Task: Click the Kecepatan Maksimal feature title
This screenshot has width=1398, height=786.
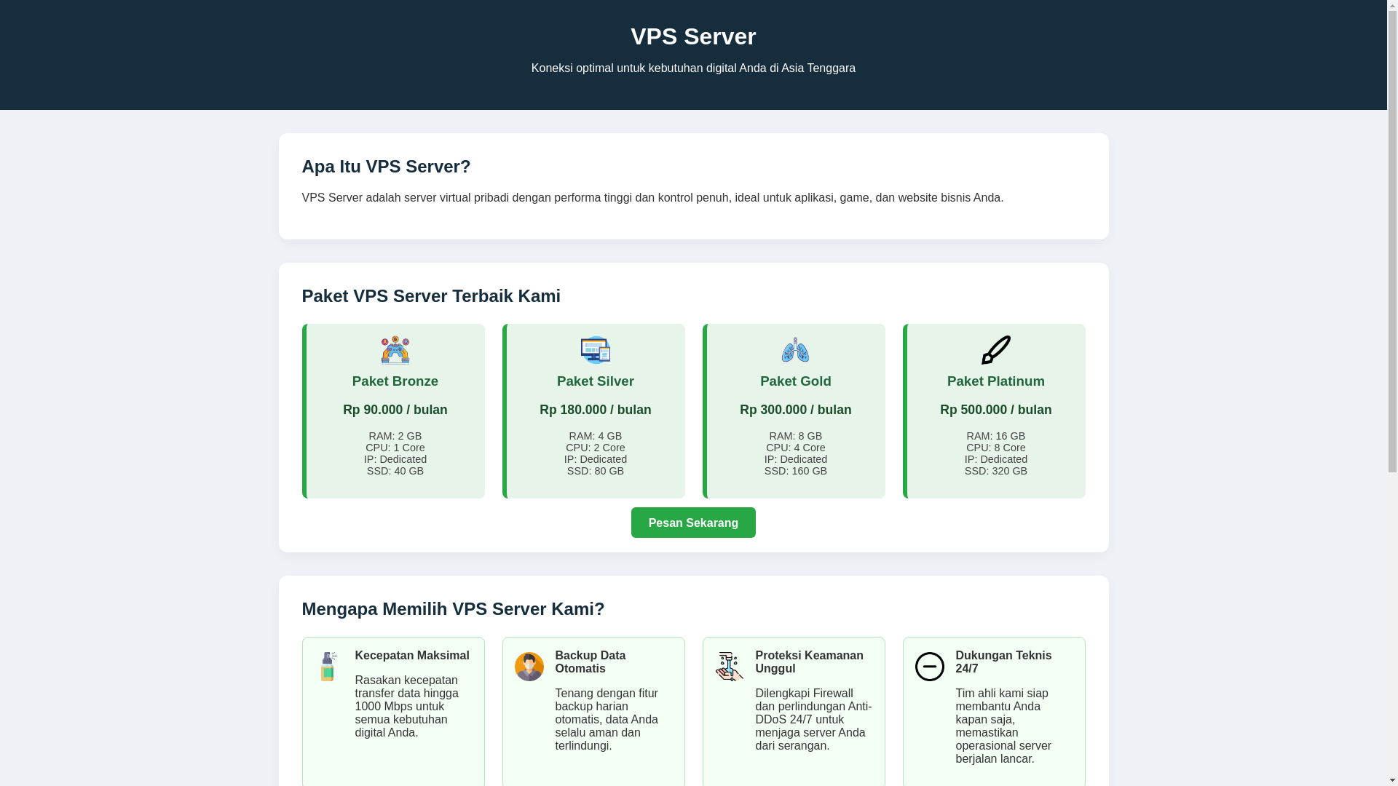Action: click(x=412, y=656)
